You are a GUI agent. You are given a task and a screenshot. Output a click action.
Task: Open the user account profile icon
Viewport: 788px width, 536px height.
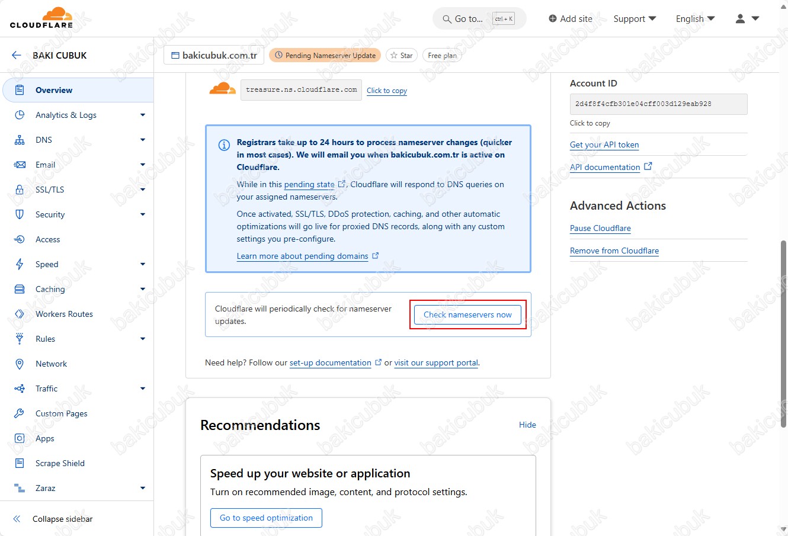click(x=740, y=19)
